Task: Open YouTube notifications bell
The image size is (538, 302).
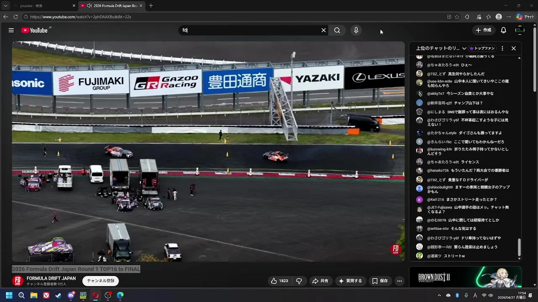Action: coord(504,30)
